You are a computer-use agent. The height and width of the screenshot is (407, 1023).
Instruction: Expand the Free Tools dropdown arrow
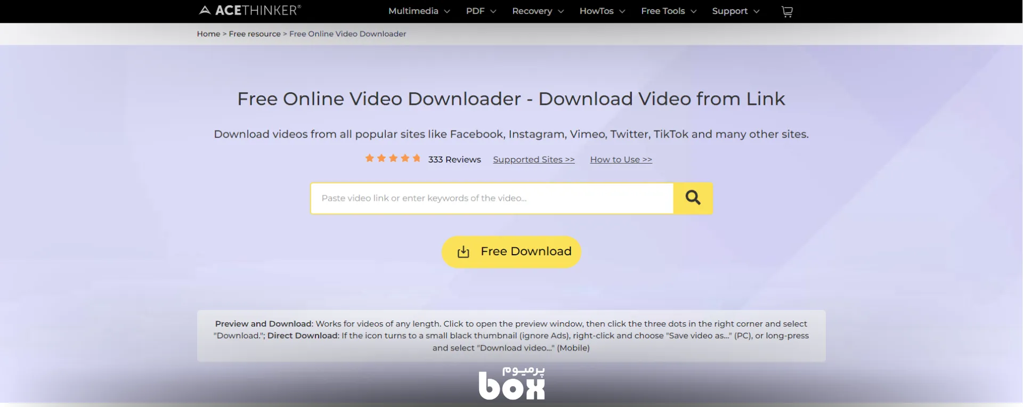coord(693,11)
